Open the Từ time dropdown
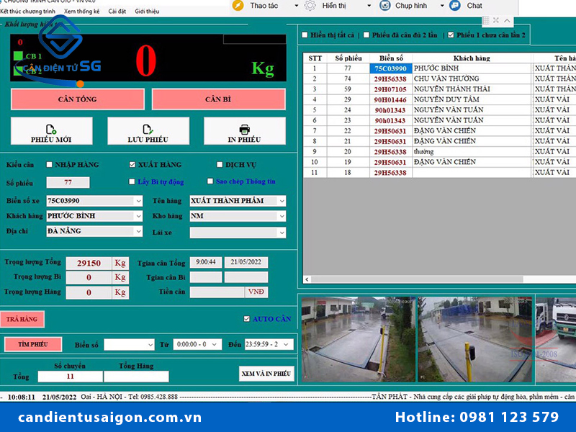Image resolution: width=576 pixels, height=432 pixels. pyautogui.click(x=215, y=345)
